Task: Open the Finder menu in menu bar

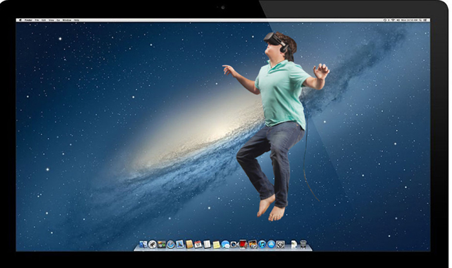Action: pos(28,20)
